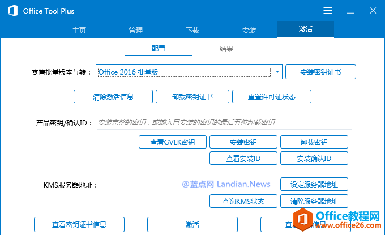Click the 零售批量版本互转 label
This screenshot has height=235, width=385.
click(61, 72)
